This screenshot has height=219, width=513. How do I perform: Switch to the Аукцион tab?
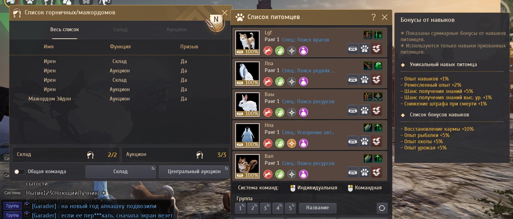177,30
